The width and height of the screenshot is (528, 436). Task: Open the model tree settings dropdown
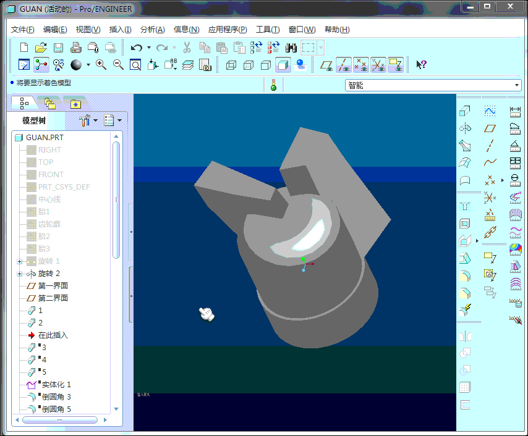88,120
